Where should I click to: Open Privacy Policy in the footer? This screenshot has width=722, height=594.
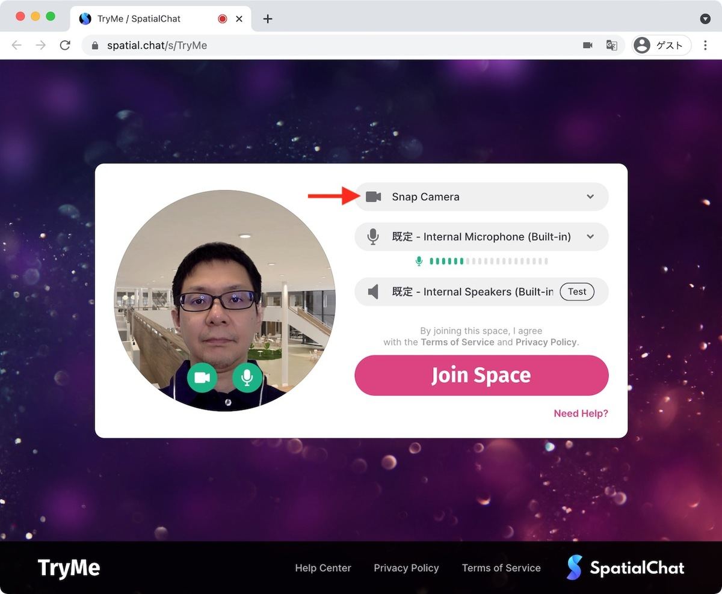[406, 568]
